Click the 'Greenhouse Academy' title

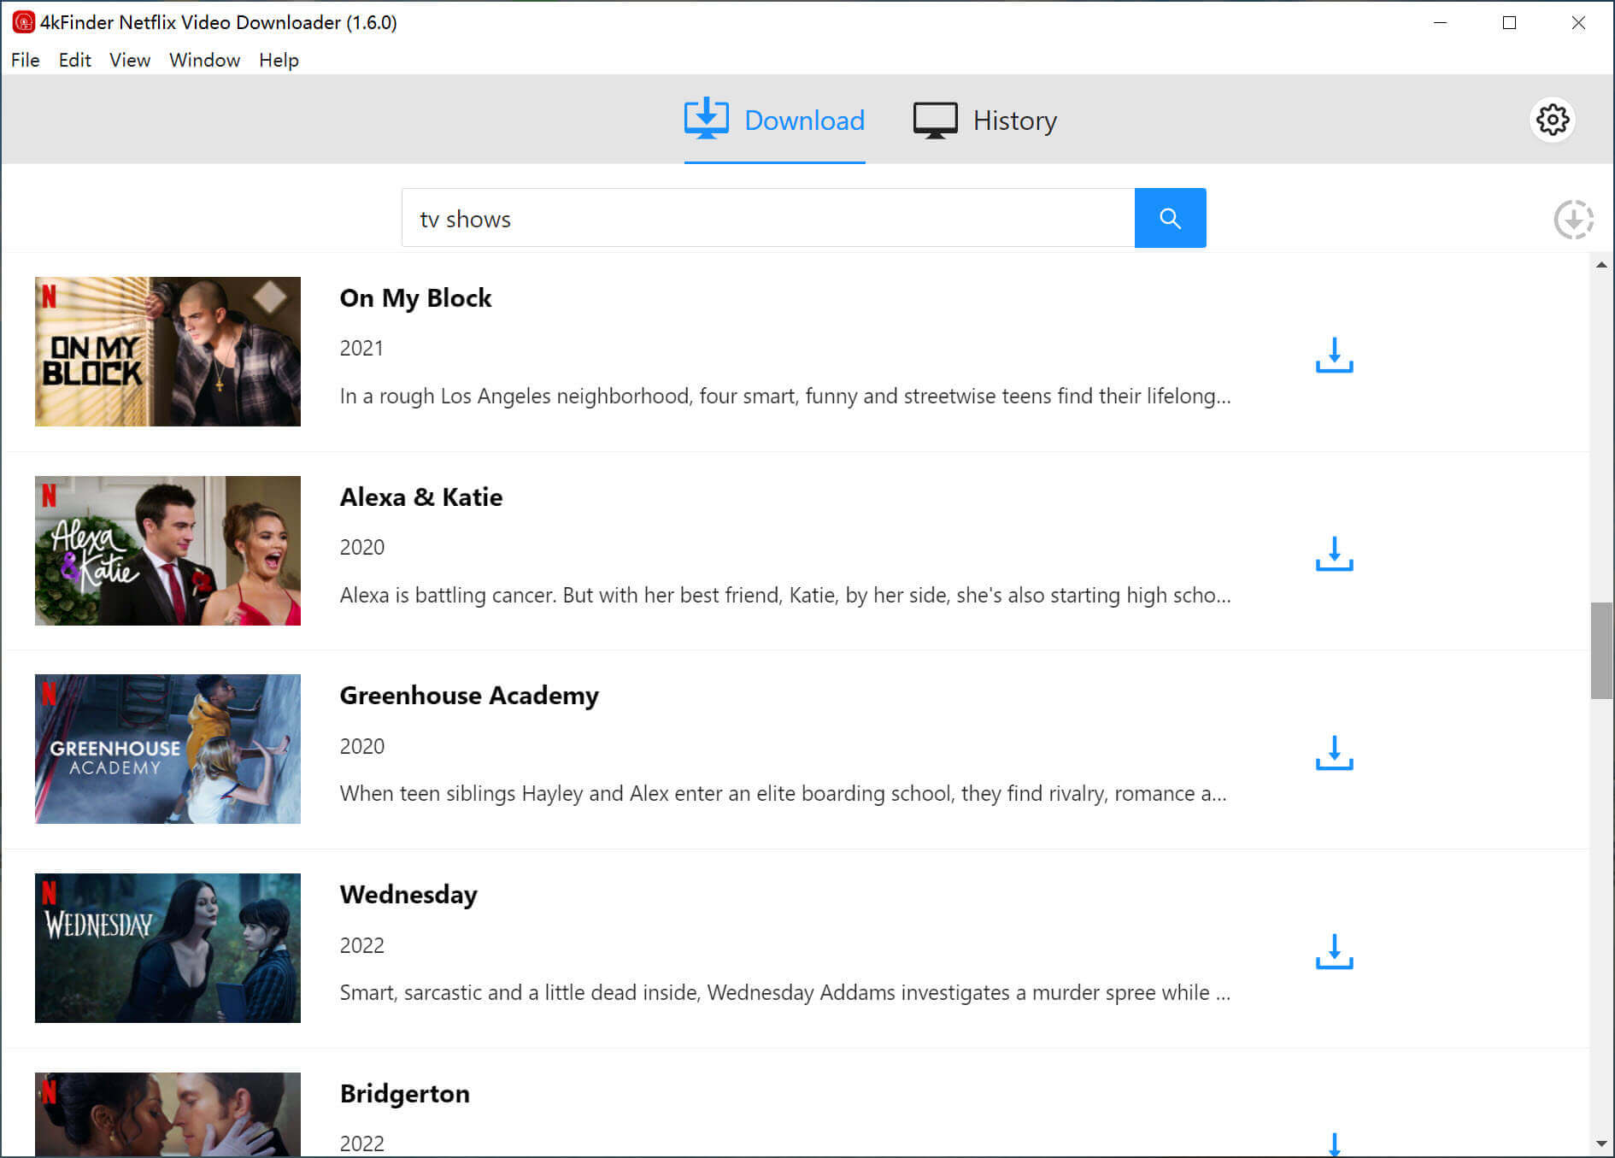(x=469, y=696)
